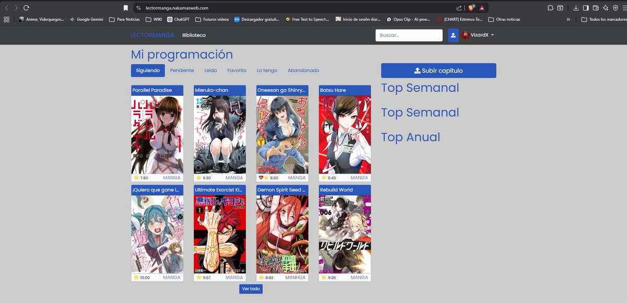Focus the Buscar... search field

pyautogui.click(x=409, y=35)
